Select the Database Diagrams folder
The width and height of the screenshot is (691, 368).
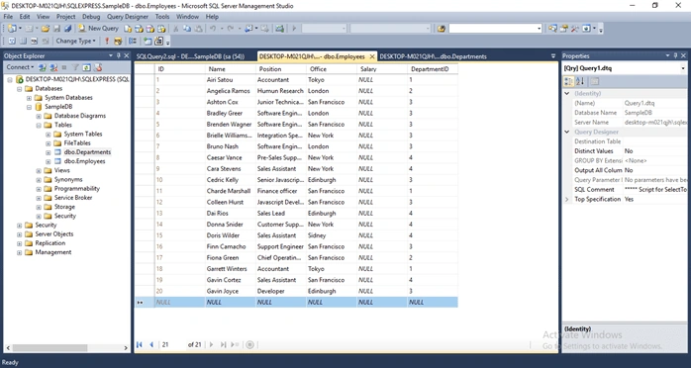[80, 116]
